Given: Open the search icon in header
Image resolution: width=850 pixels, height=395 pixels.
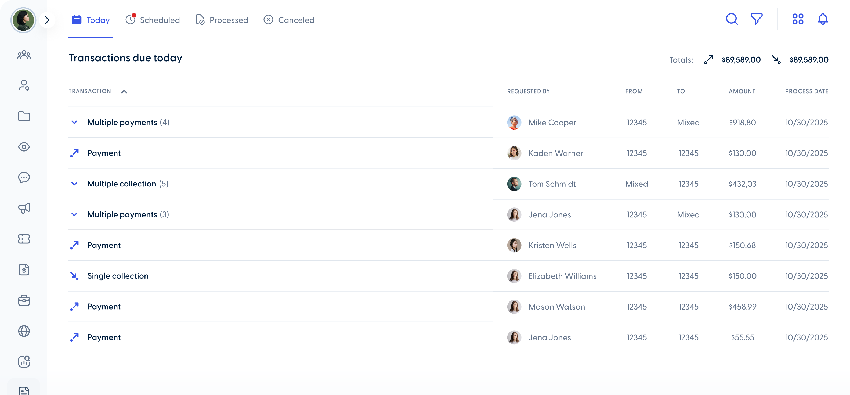Looking at the screenshot, I should tap(732, 19).
